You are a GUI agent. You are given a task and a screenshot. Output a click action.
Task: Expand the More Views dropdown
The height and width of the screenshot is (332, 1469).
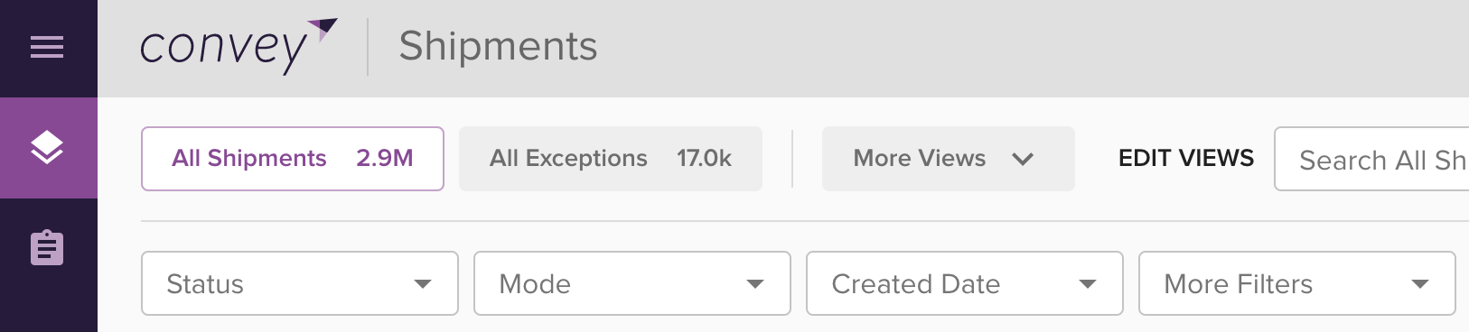pyautogui.click(x=949, y=159)
